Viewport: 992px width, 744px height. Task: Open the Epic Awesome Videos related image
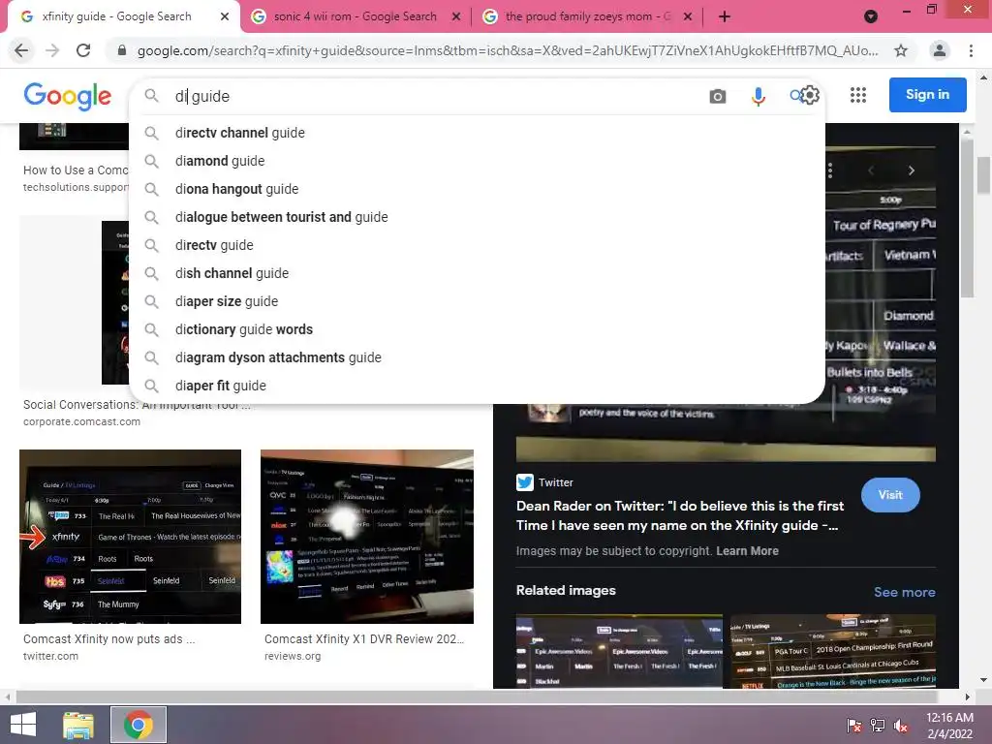click(x=619, y=651)
